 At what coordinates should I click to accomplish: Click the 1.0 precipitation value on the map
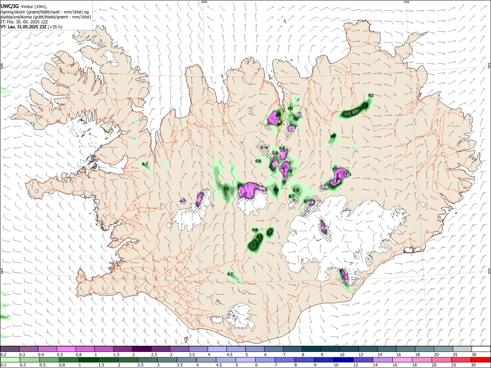coord(226,189)
